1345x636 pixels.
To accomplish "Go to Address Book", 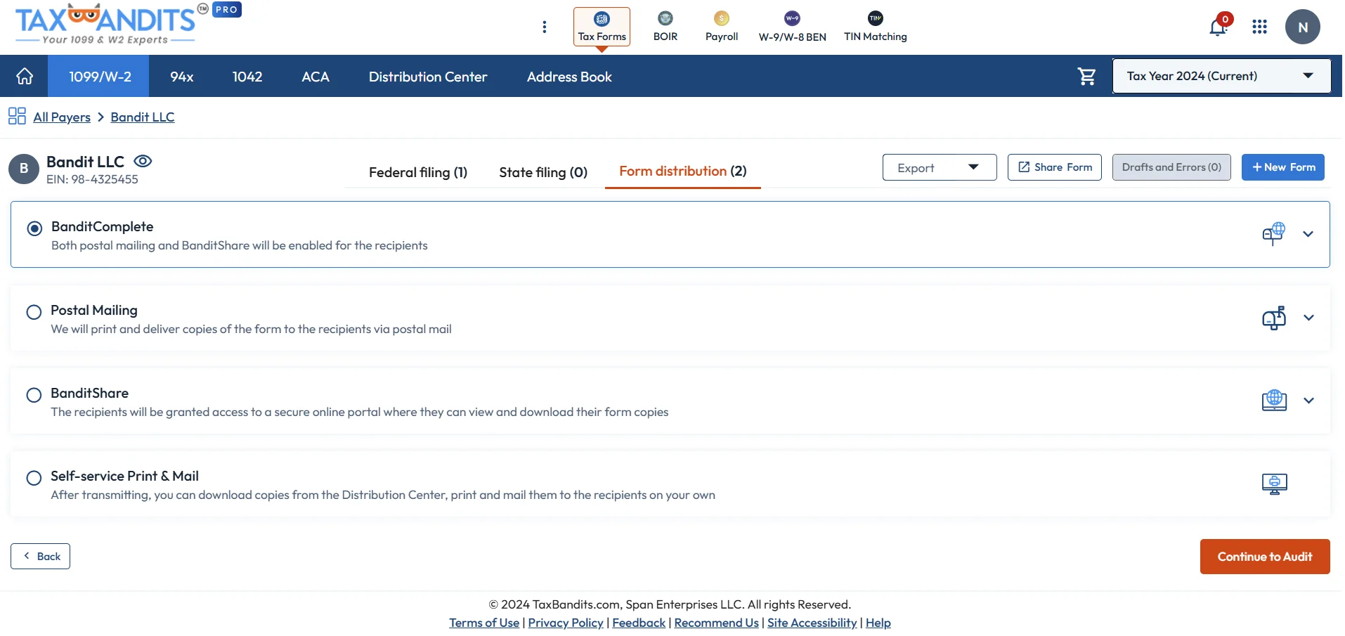I will 569,77.
